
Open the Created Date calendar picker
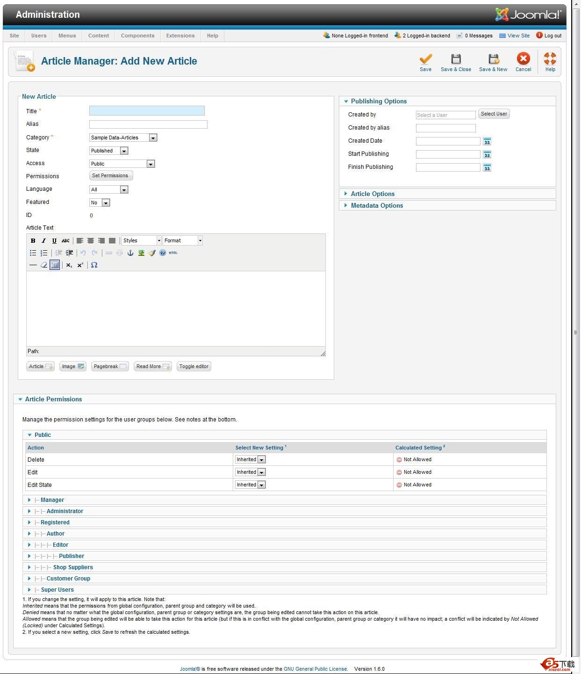487,141
